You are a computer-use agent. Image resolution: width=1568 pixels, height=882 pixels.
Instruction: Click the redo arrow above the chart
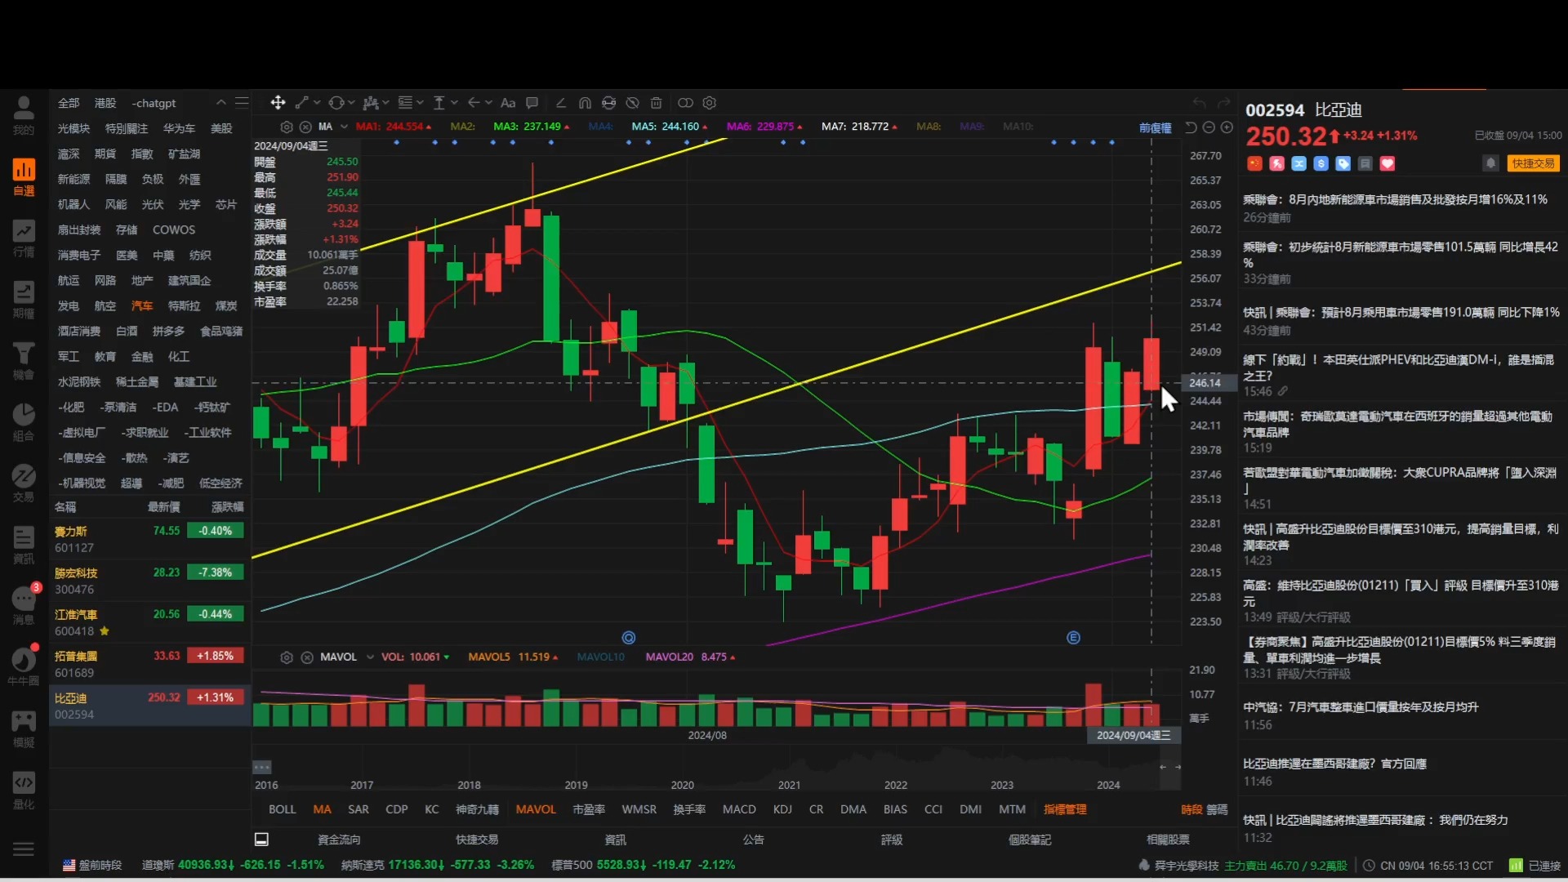(x=1223, y=103)
